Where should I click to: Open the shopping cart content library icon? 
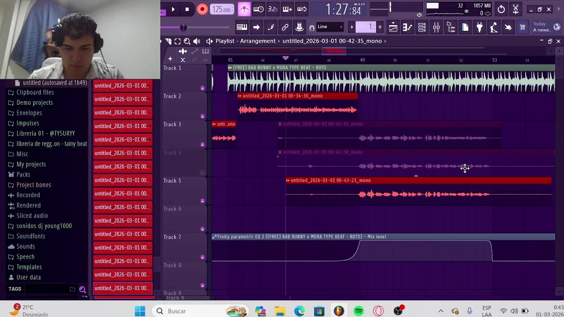point(523,27)
